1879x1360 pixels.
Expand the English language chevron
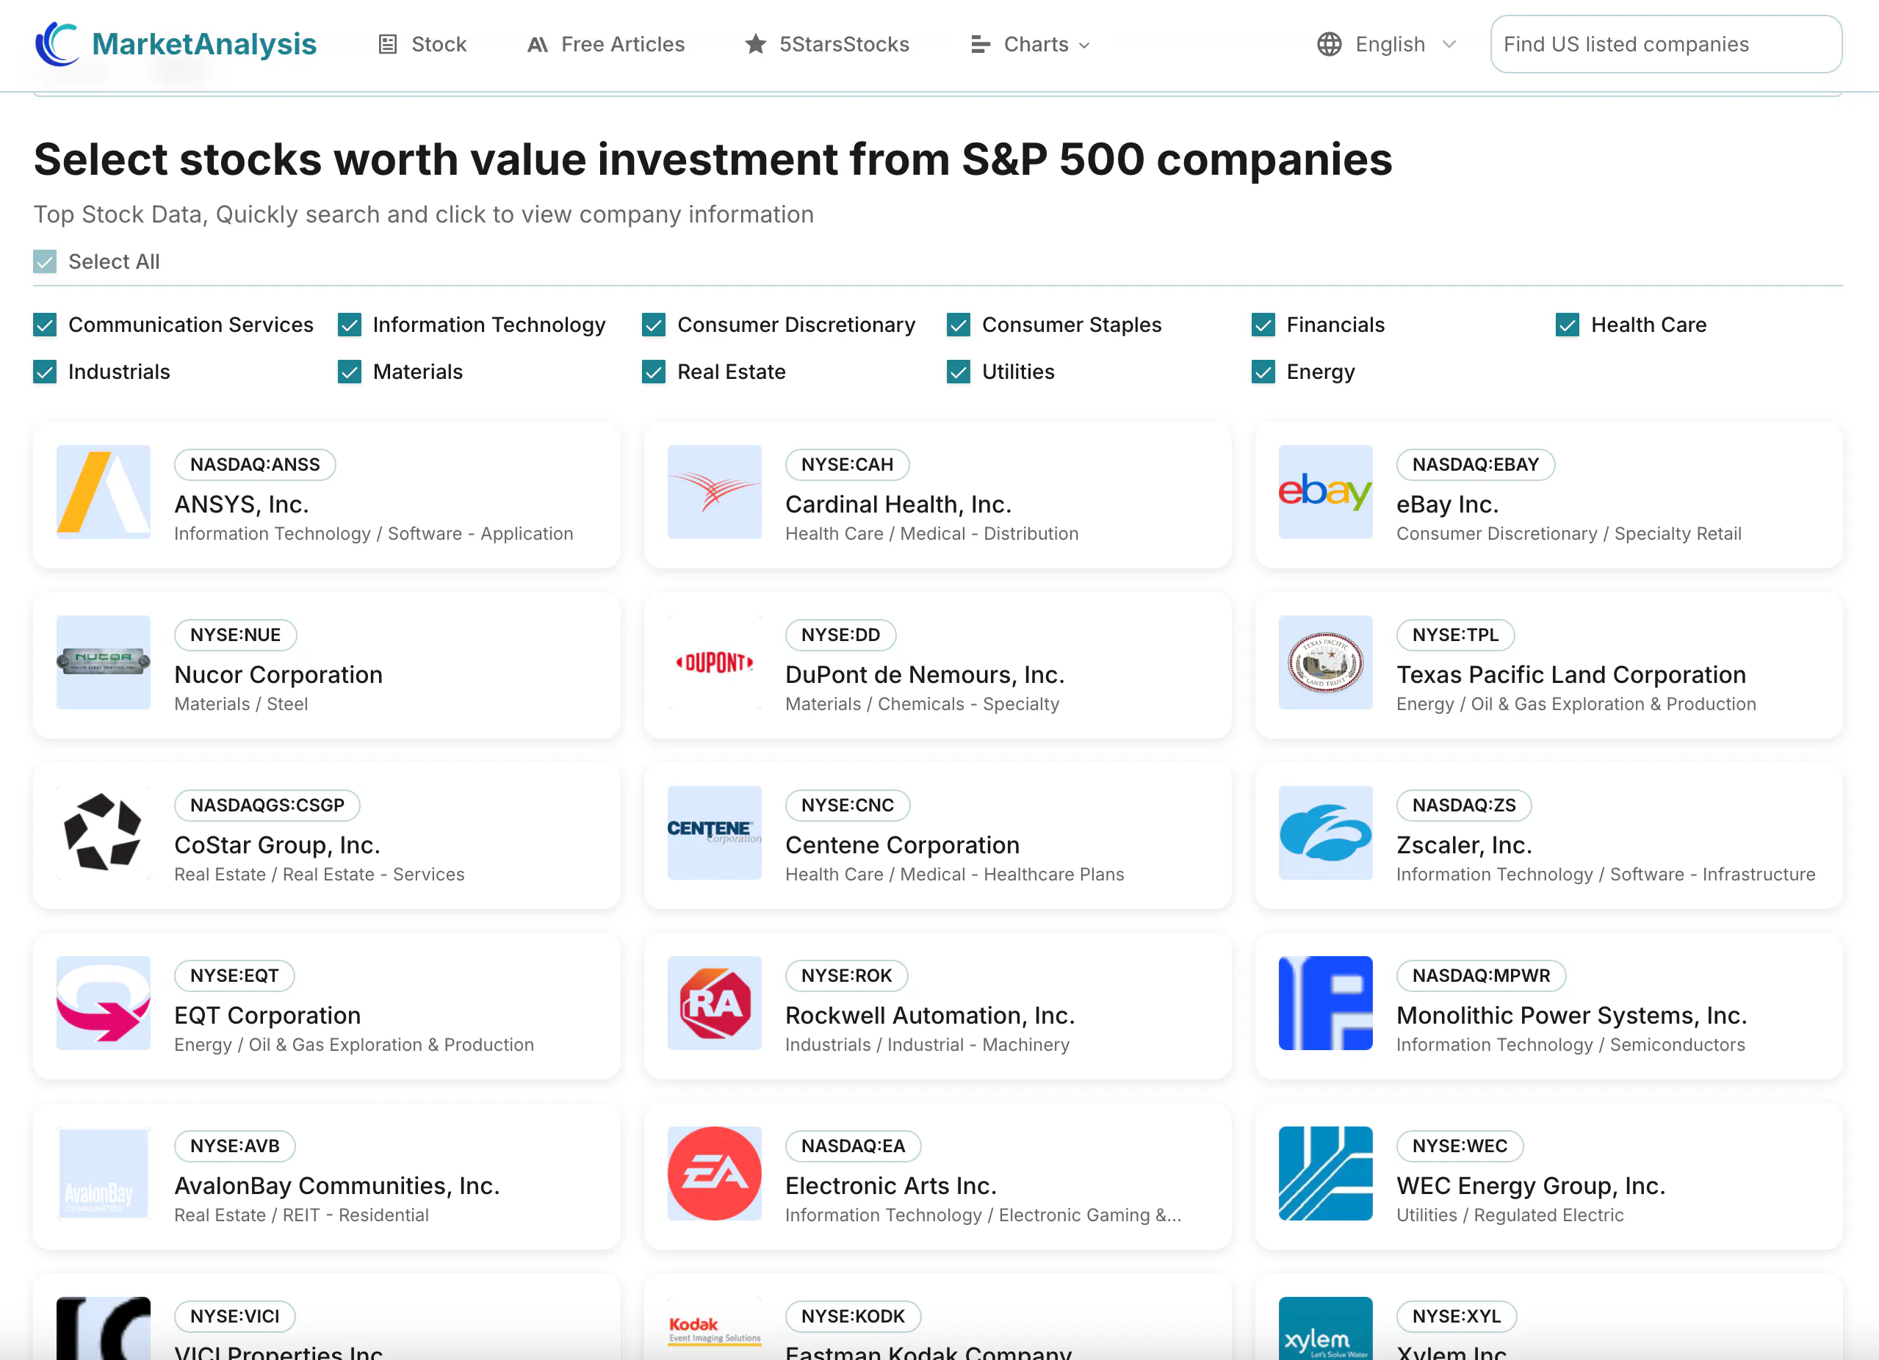(x=1449, y=45)
